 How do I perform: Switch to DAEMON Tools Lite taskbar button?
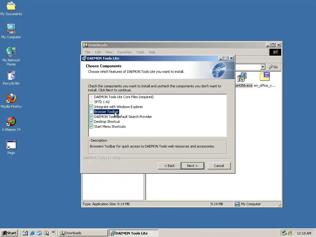pyautogui.click(x=134, y=233)
